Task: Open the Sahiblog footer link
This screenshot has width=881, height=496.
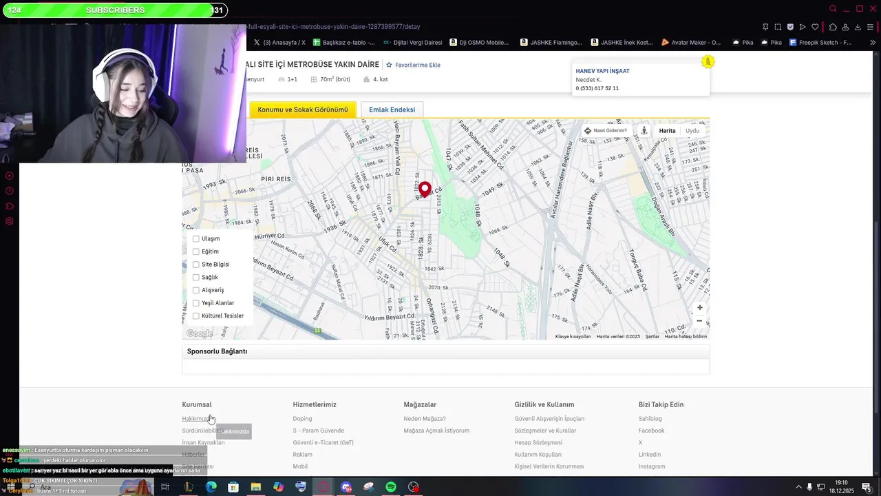Action: pos(650,419)
